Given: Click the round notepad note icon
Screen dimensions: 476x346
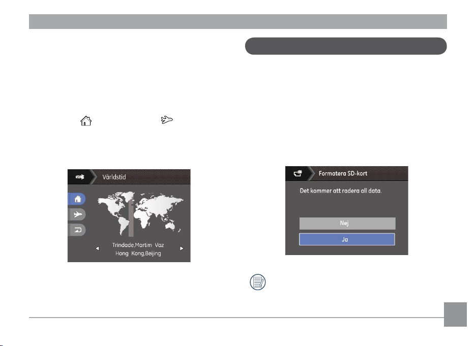Looking at the screenshot, I should click(258, 282).
